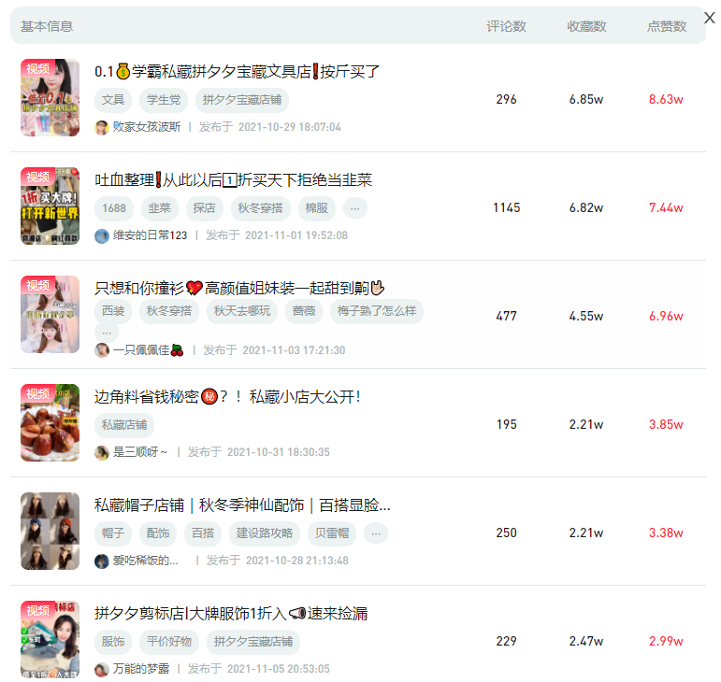Click the 建设路攻略 tag

(265, 533)
